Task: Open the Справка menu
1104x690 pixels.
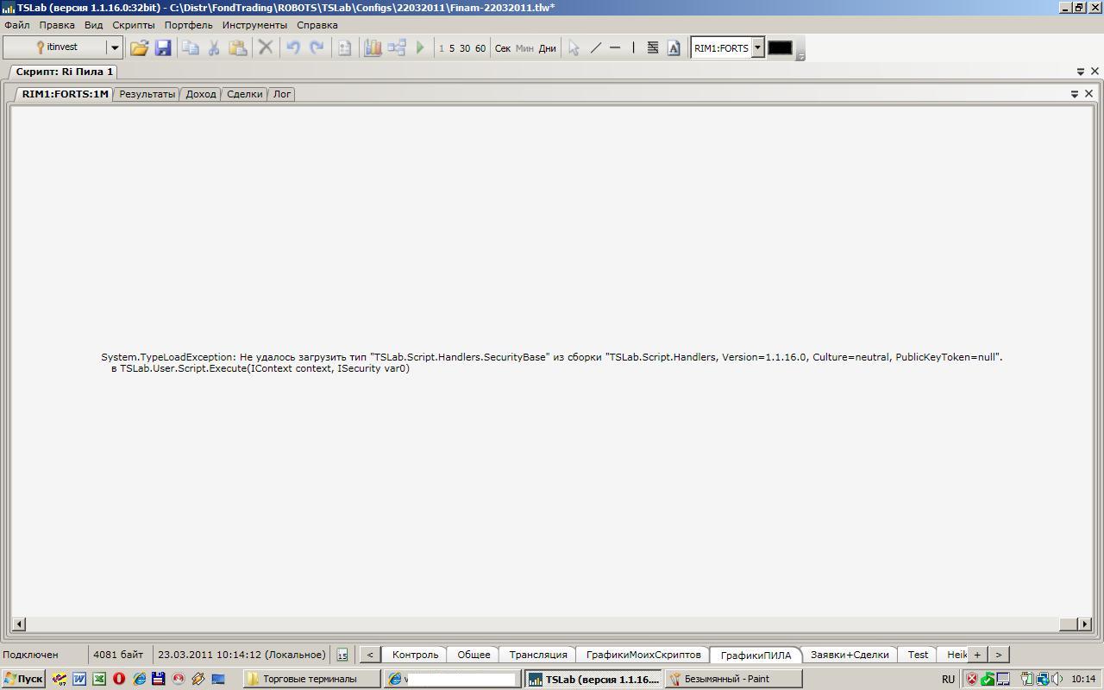Action: [x=317, y=25]
